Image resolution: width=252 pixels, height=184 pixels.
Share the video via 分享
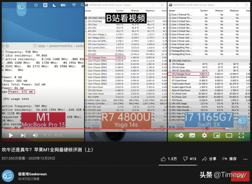coord(209,159)
